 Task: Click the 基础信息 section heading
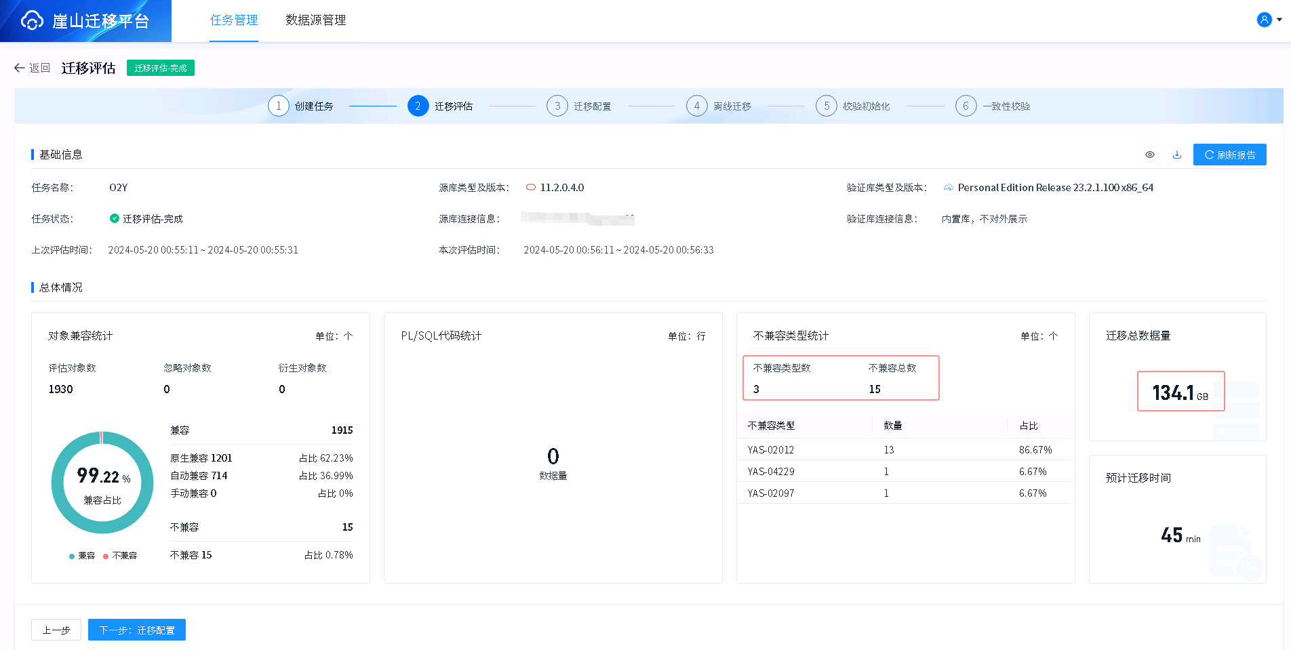click(60, 155)
